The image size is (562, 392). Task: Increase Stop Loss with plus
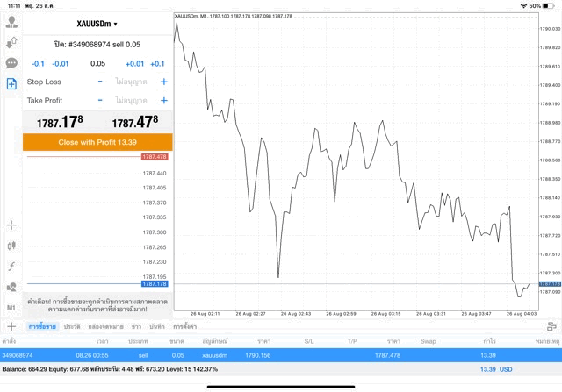pyautogui.click(x=164, y=82)
